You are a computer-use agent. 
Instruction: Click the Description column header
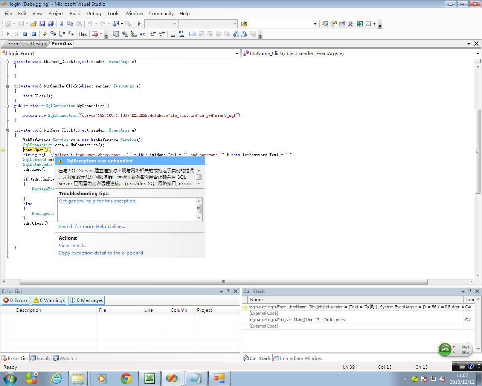(x=29, y=310)
